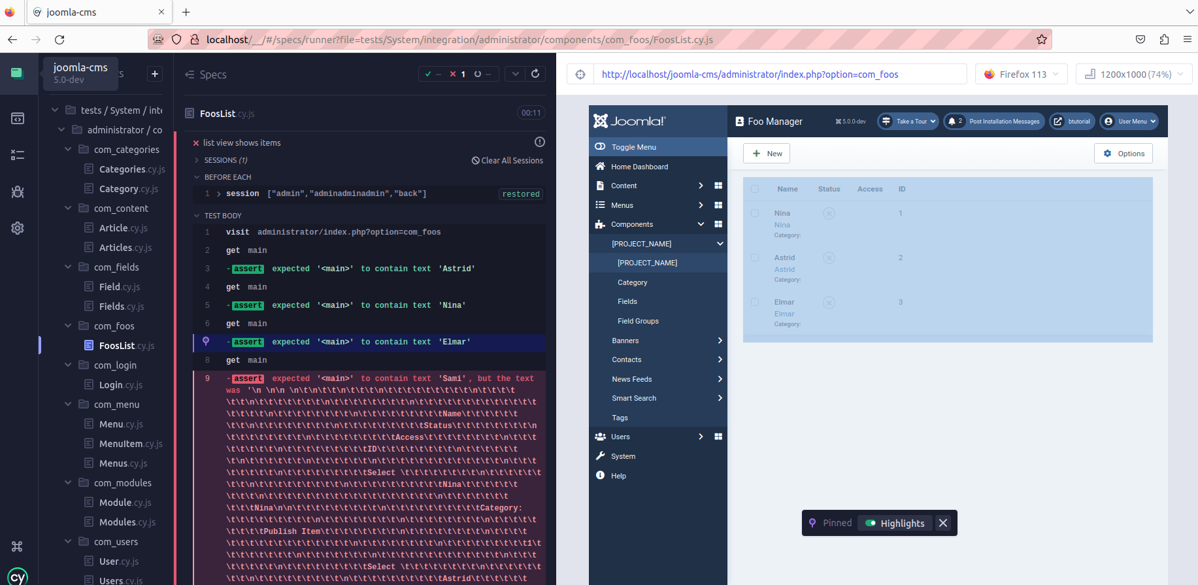
Task: Bookmark page with the star icon
Action: tap(1042, 39)
